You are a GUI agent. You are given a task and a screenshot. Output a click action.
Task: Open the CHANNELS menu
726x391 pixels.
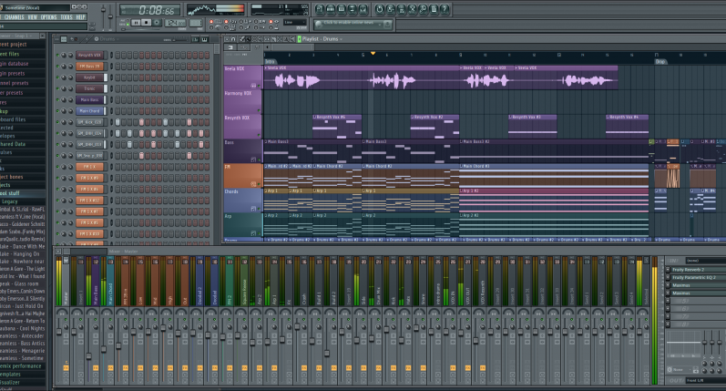[15, 17]
